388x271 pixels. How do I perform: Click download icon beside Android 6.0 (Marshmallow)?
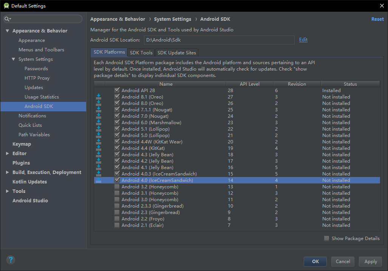pos(99,123)
